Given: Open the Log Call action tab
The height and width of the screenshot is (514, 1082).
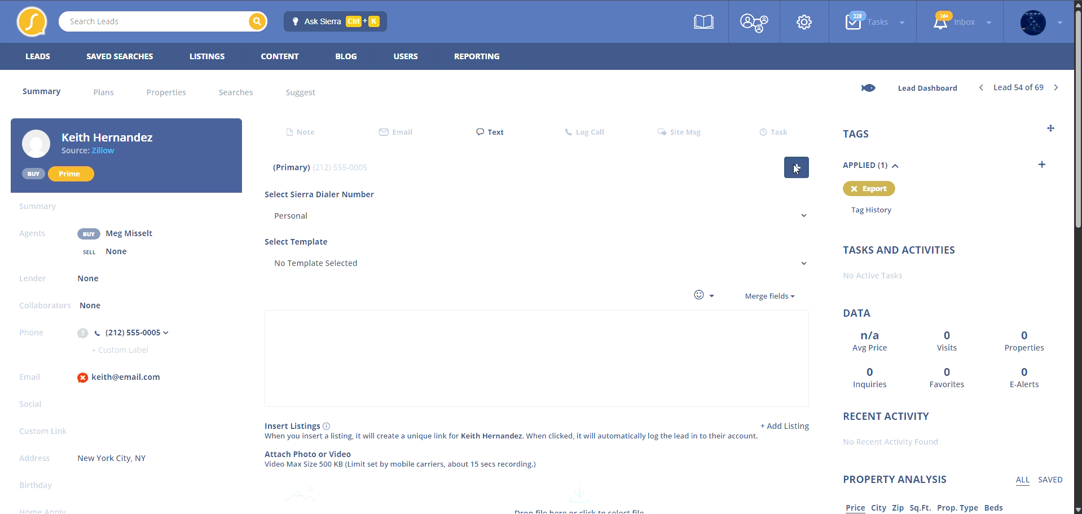Looking at the screenshot, I should tap(584, 132).
